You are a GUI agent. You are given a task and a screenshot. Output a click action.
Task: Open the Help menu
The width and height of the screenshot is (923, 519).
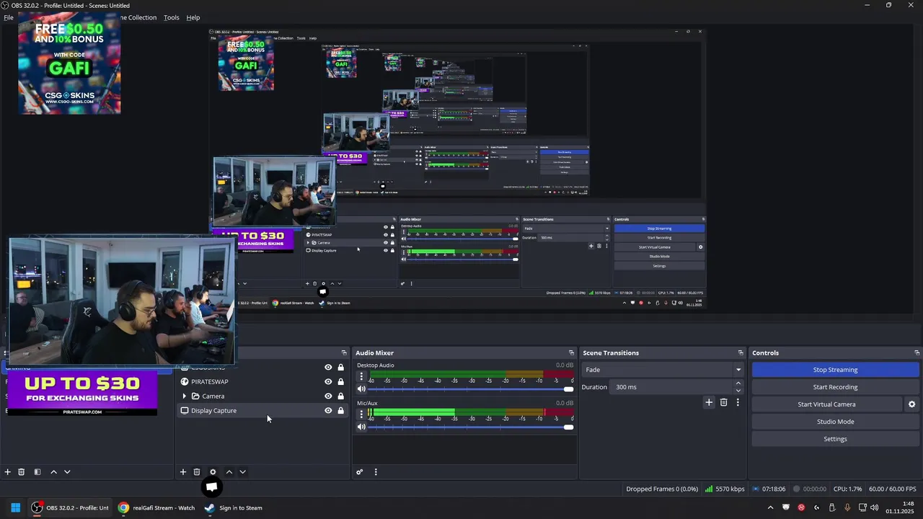click(x=193, y=17)
